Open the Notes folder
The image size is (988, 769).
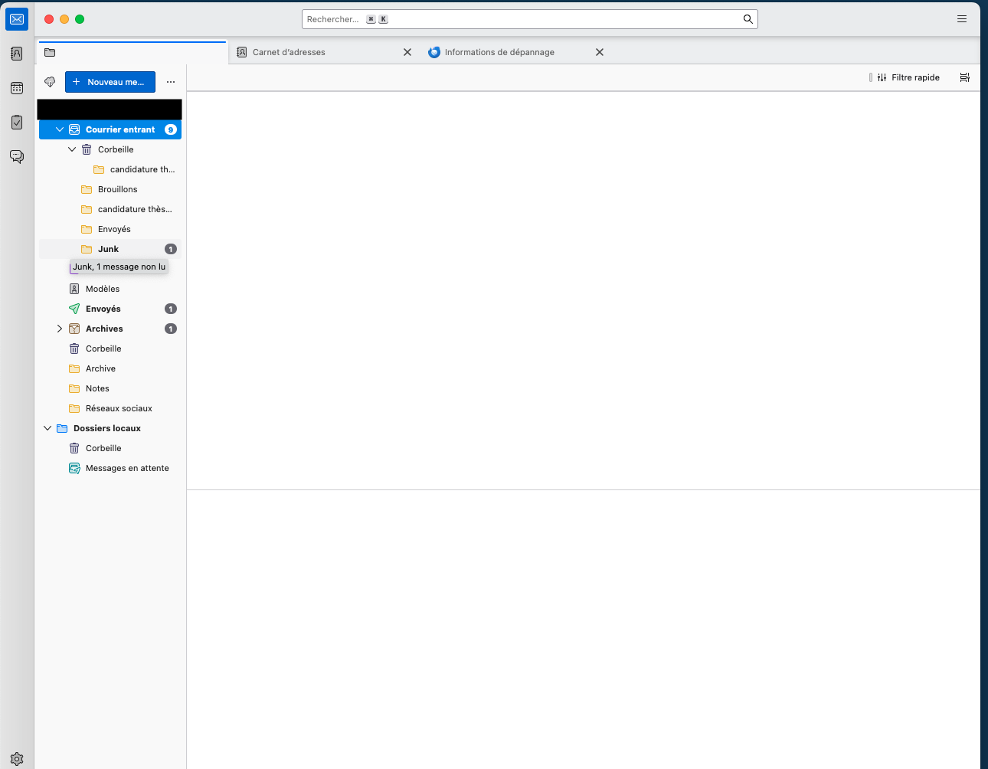110,388
